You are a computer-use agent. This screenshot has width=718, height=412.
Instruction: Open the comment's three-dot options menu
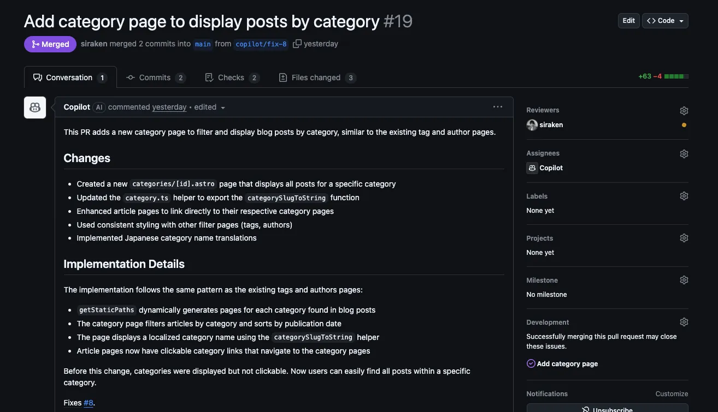(x=497, y=107)
